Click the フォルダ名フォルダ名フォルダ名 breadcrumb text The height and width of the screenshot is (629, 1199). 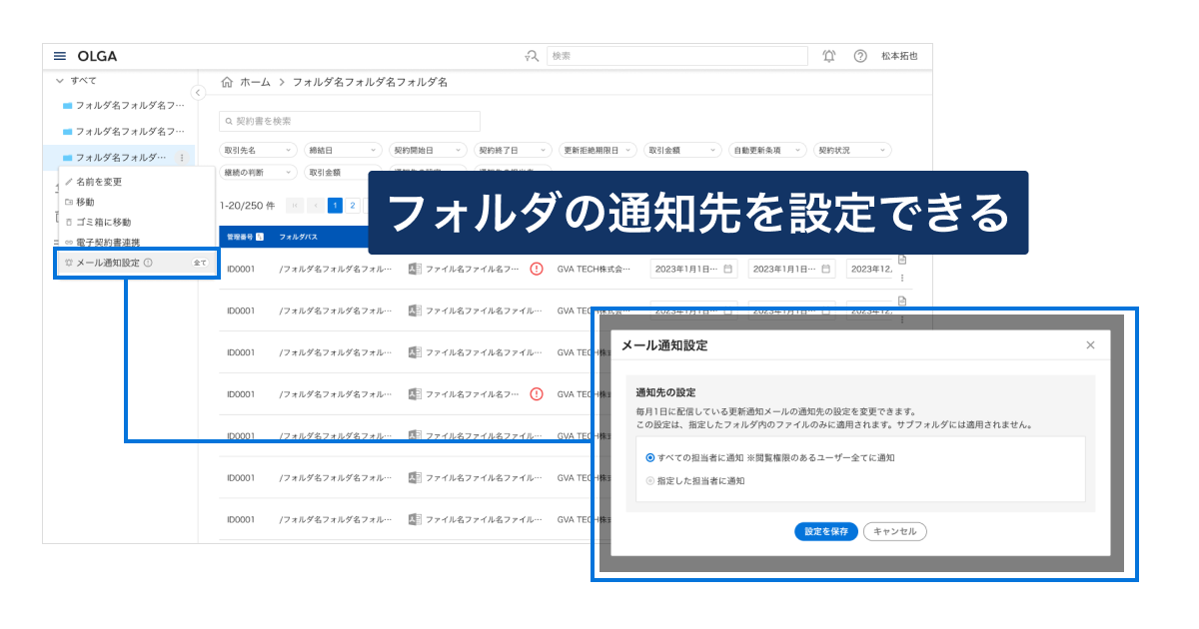[x=370, y=82]
